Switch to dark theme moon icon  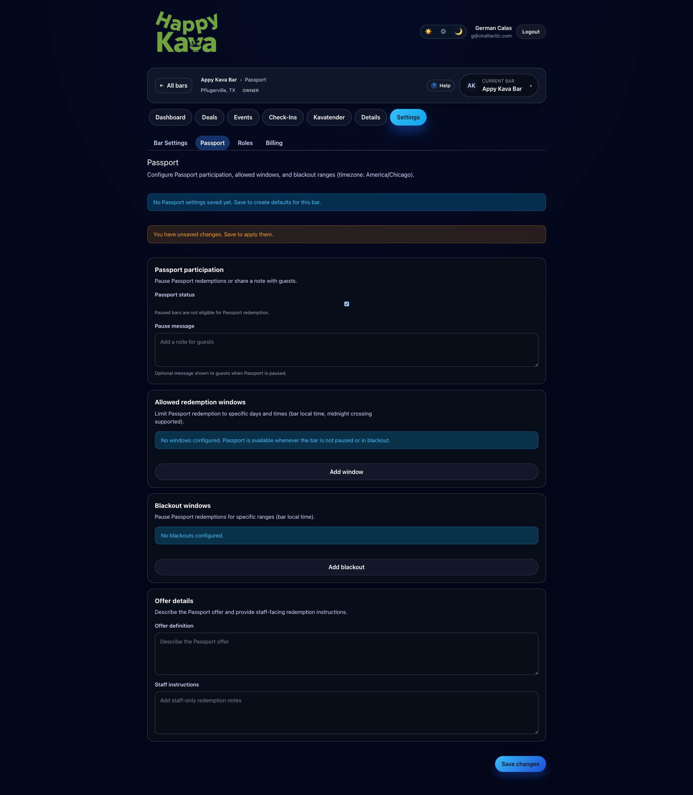(x=458, y=32)
